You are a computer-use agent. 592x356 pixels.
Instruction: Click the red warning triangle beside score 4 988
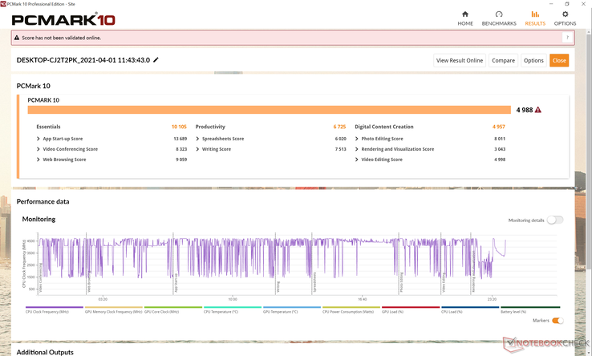coord(538,110)
